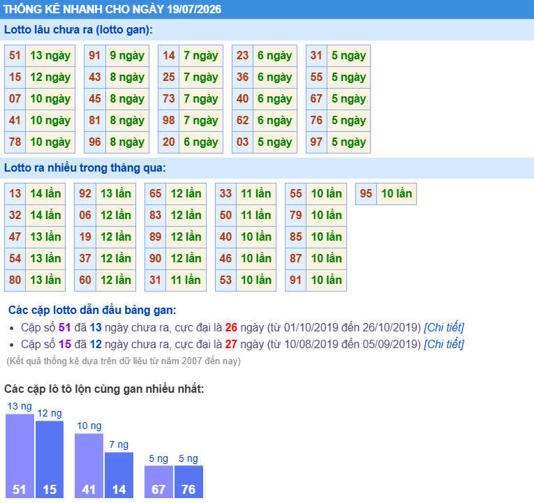Select the chart bar labeled 14
Viewport: 534px width, 503px height.
[x=119, y=475]
